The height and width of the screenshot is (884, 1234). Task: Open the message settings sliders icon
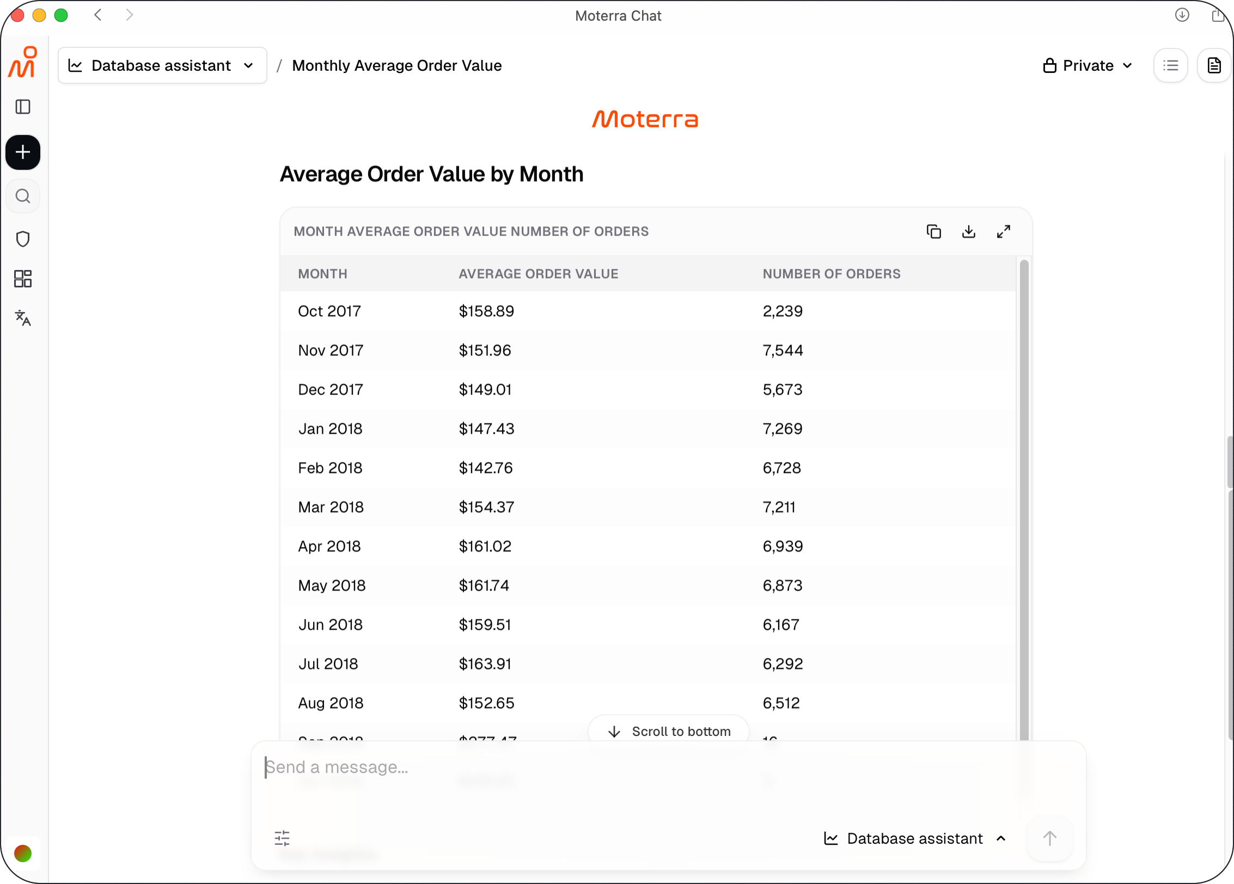coord(282,838)
